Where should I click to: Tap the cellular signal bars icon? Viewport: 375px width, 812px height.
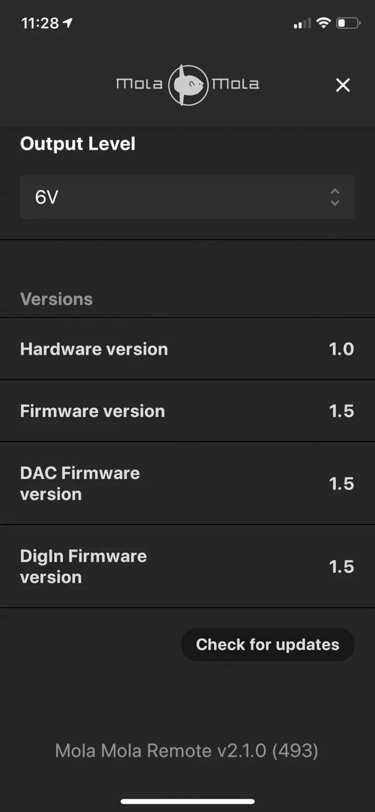(302, 23)
